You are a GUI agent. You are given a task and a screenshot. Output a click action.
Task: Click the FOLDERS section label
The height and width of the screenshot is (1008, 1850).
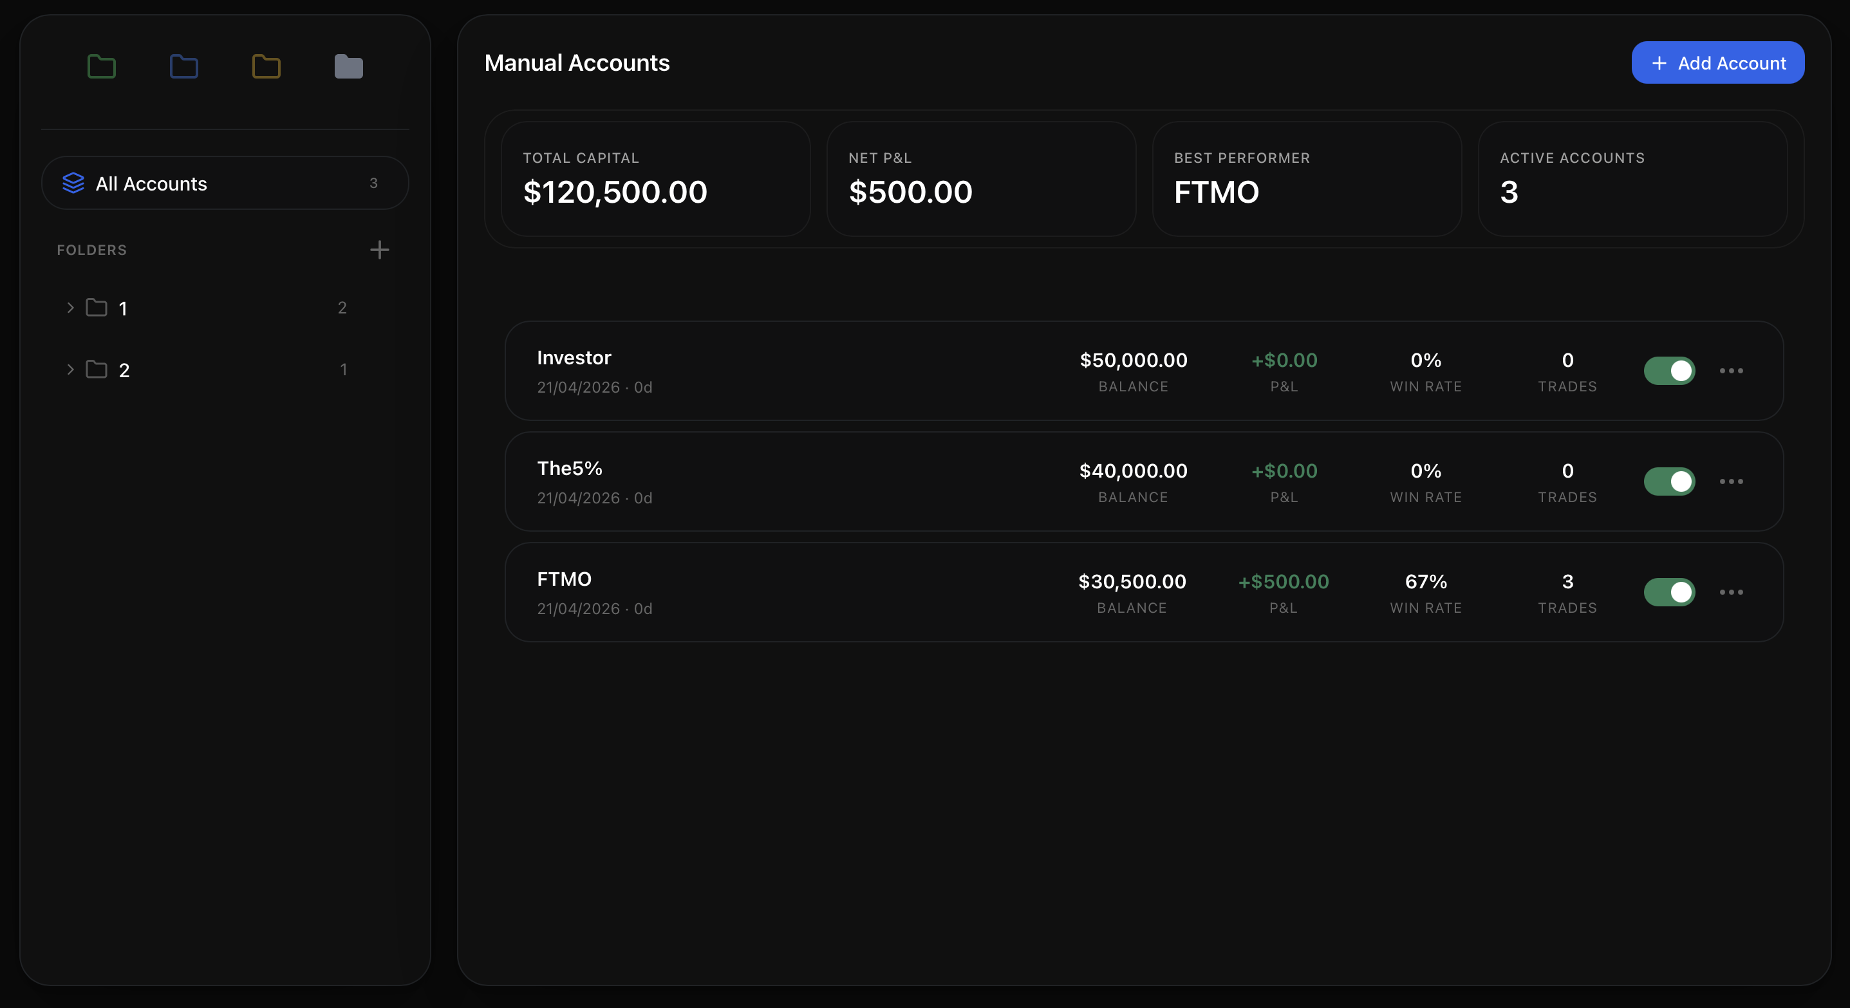[92, 250]
